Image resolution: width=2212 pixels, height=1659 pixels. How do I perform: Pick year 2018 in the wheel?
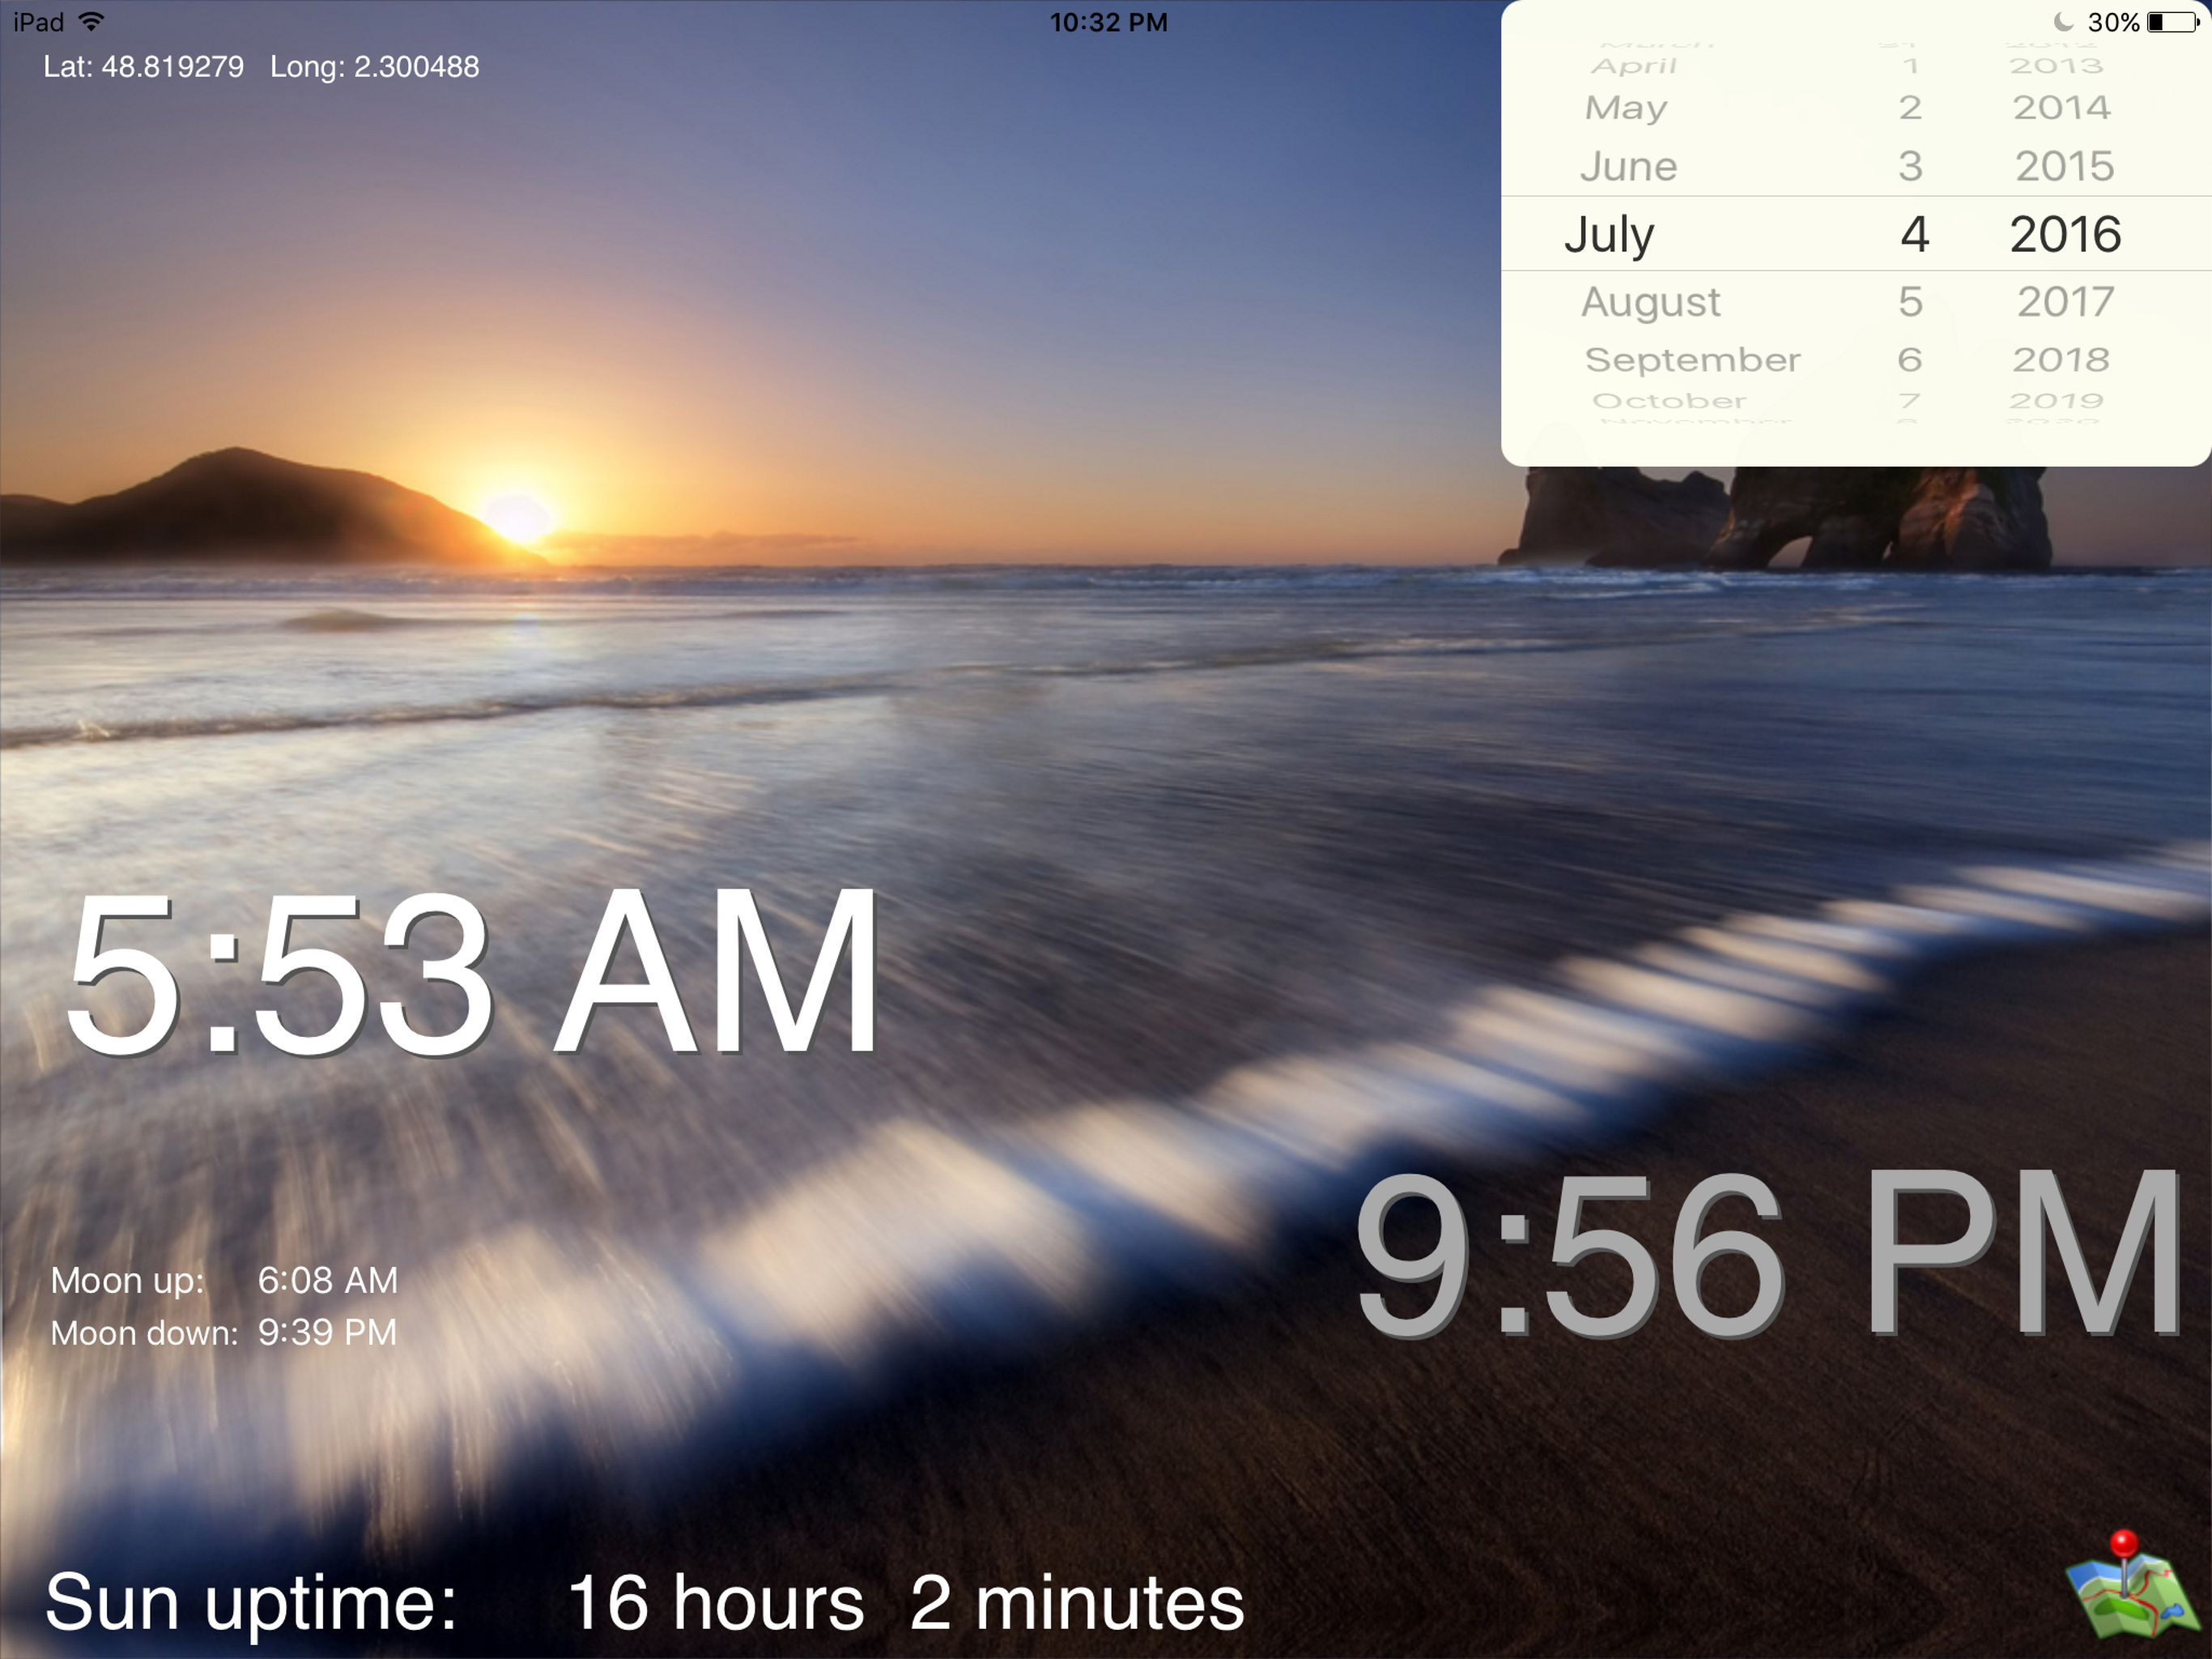click(2061, 359)
